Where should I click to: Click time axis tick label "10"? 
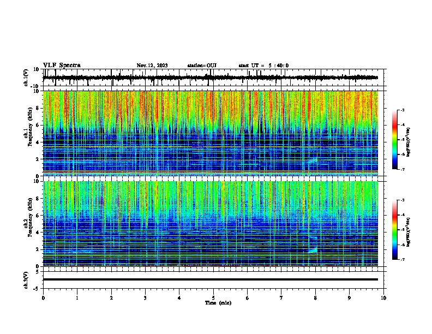coord(383,298)
